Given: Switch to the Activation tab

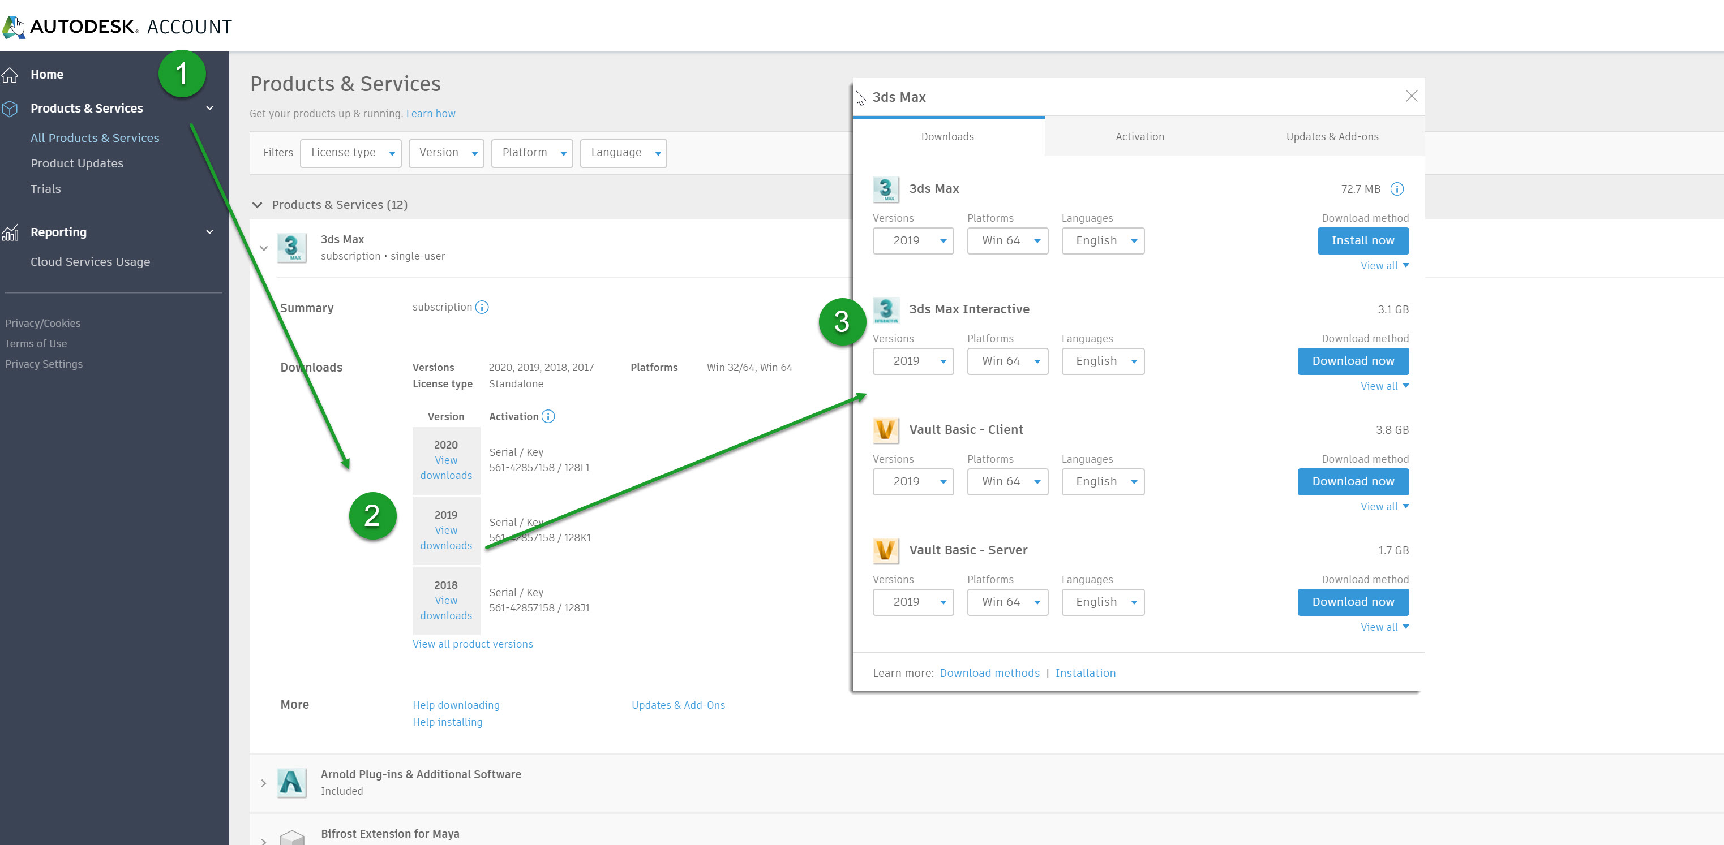Looking at the screenshot, I should pos(1139,136).
